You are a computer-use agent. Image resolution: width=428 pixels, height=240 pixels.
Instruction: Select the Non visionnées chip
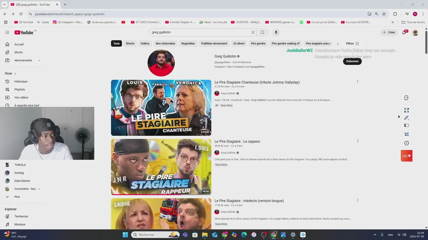166,44
